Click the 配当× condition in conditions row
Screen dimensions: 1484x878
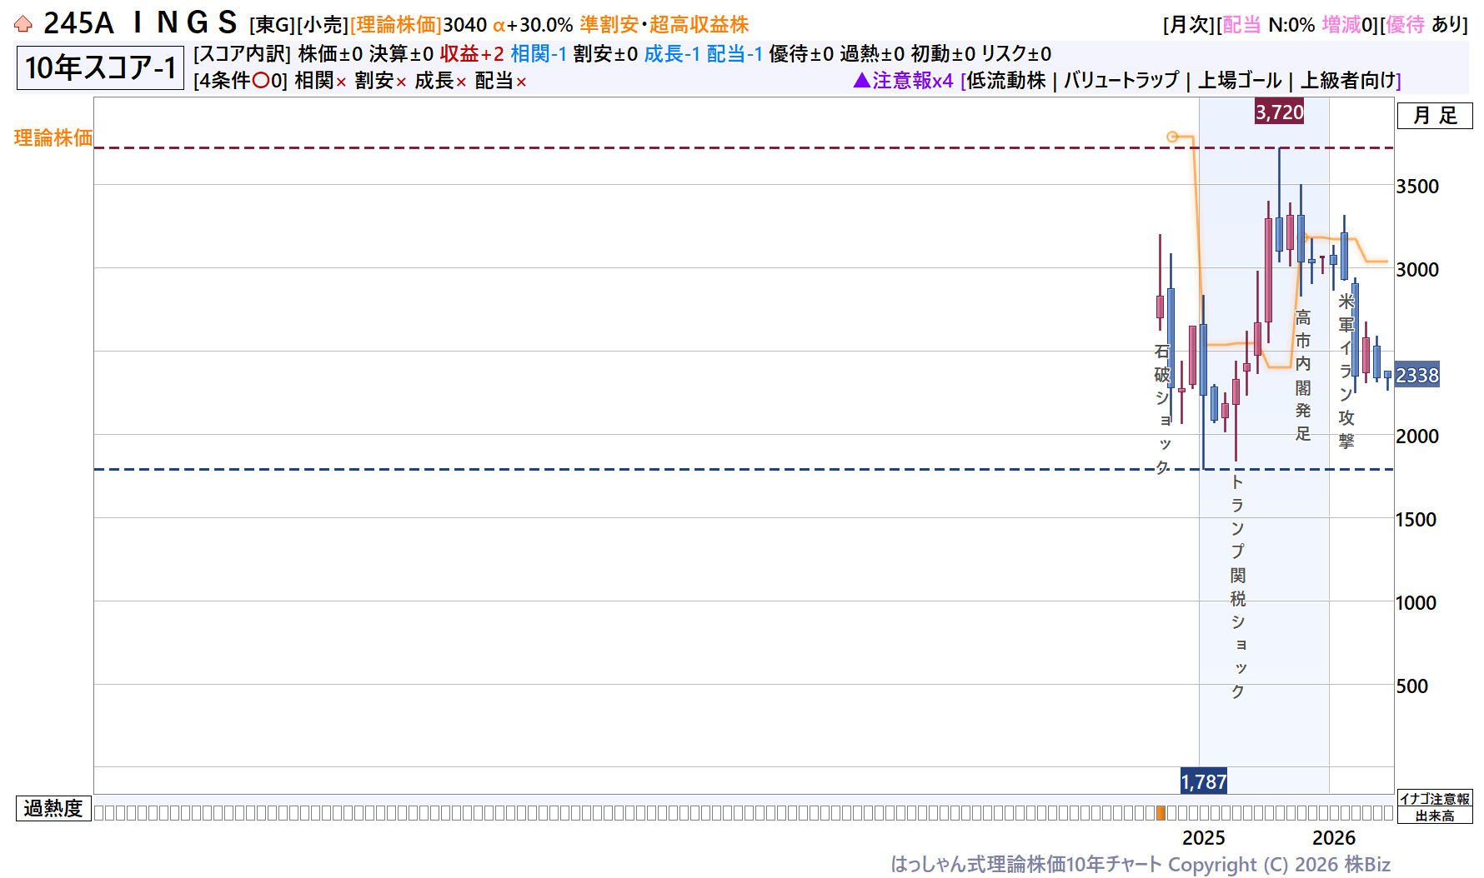(501, 81)
